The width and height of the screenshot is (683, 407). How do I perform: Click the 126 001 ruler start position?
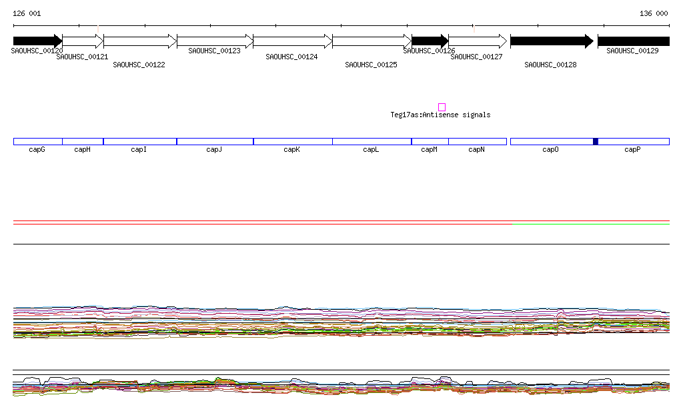point(27,13)
